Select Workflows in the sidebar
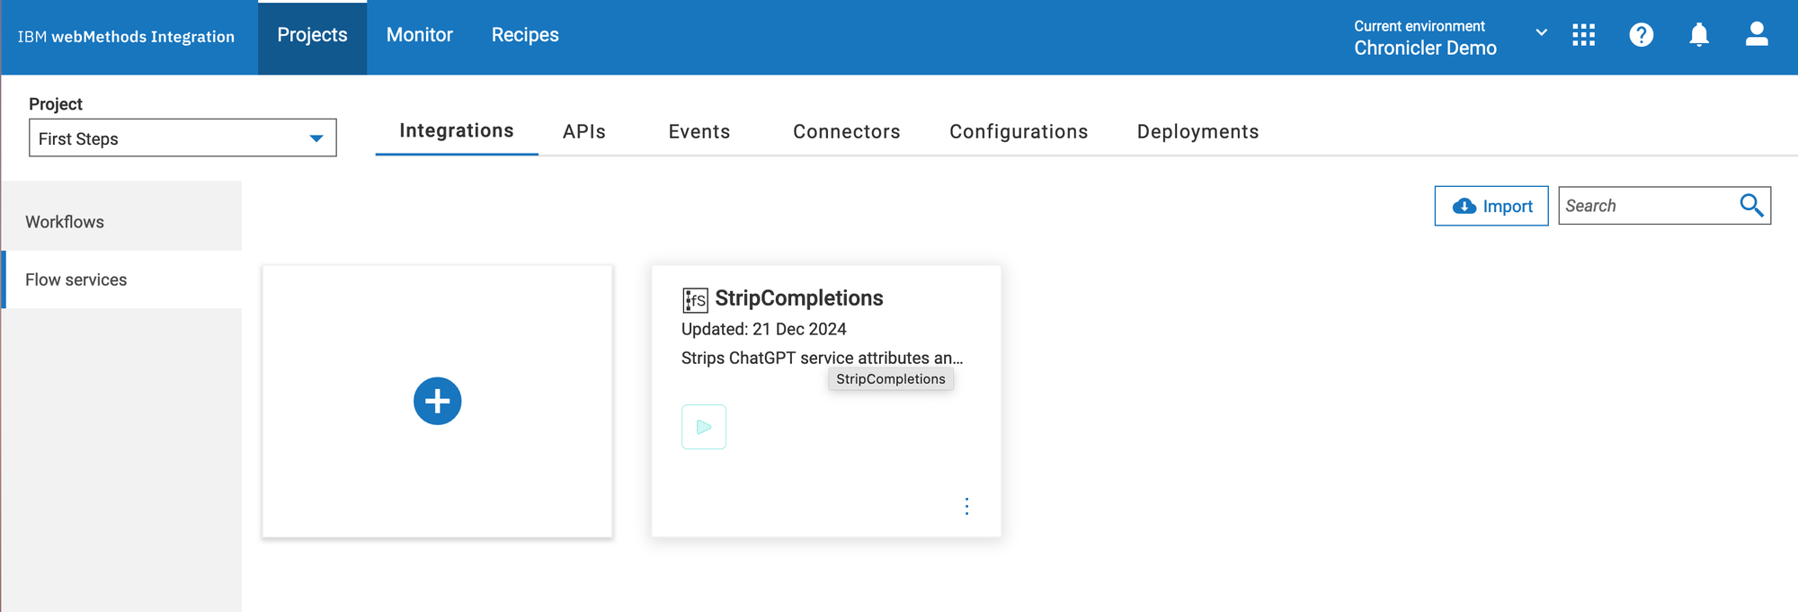1798x612 pixels. pyautogui.click(x=65, y=222)
